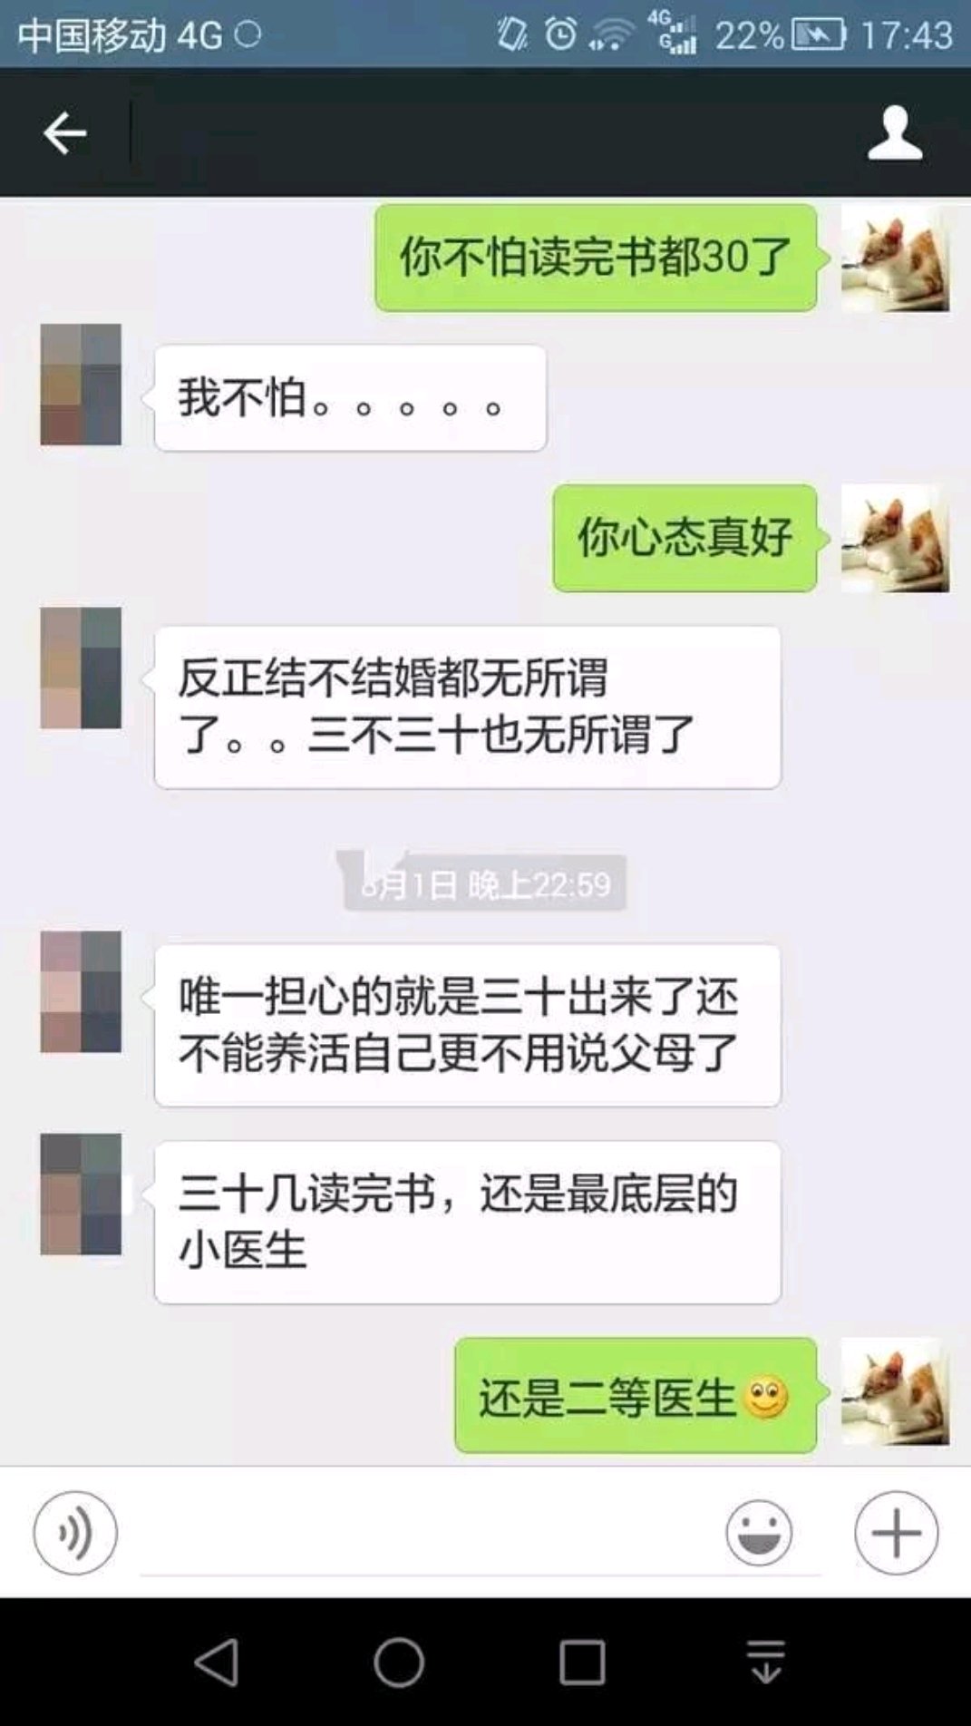Select the message 还是二等医生
971x1726 pixels.
[x=636, y=1395]
